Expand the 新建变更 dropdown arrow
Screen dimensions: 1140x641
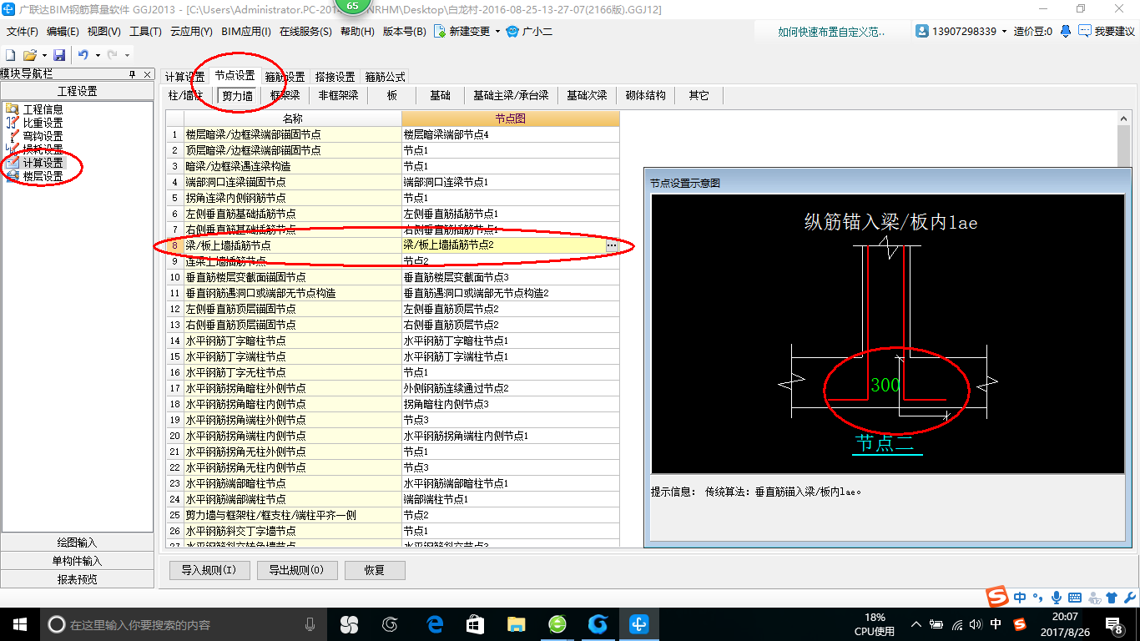(x=497, y=31)
